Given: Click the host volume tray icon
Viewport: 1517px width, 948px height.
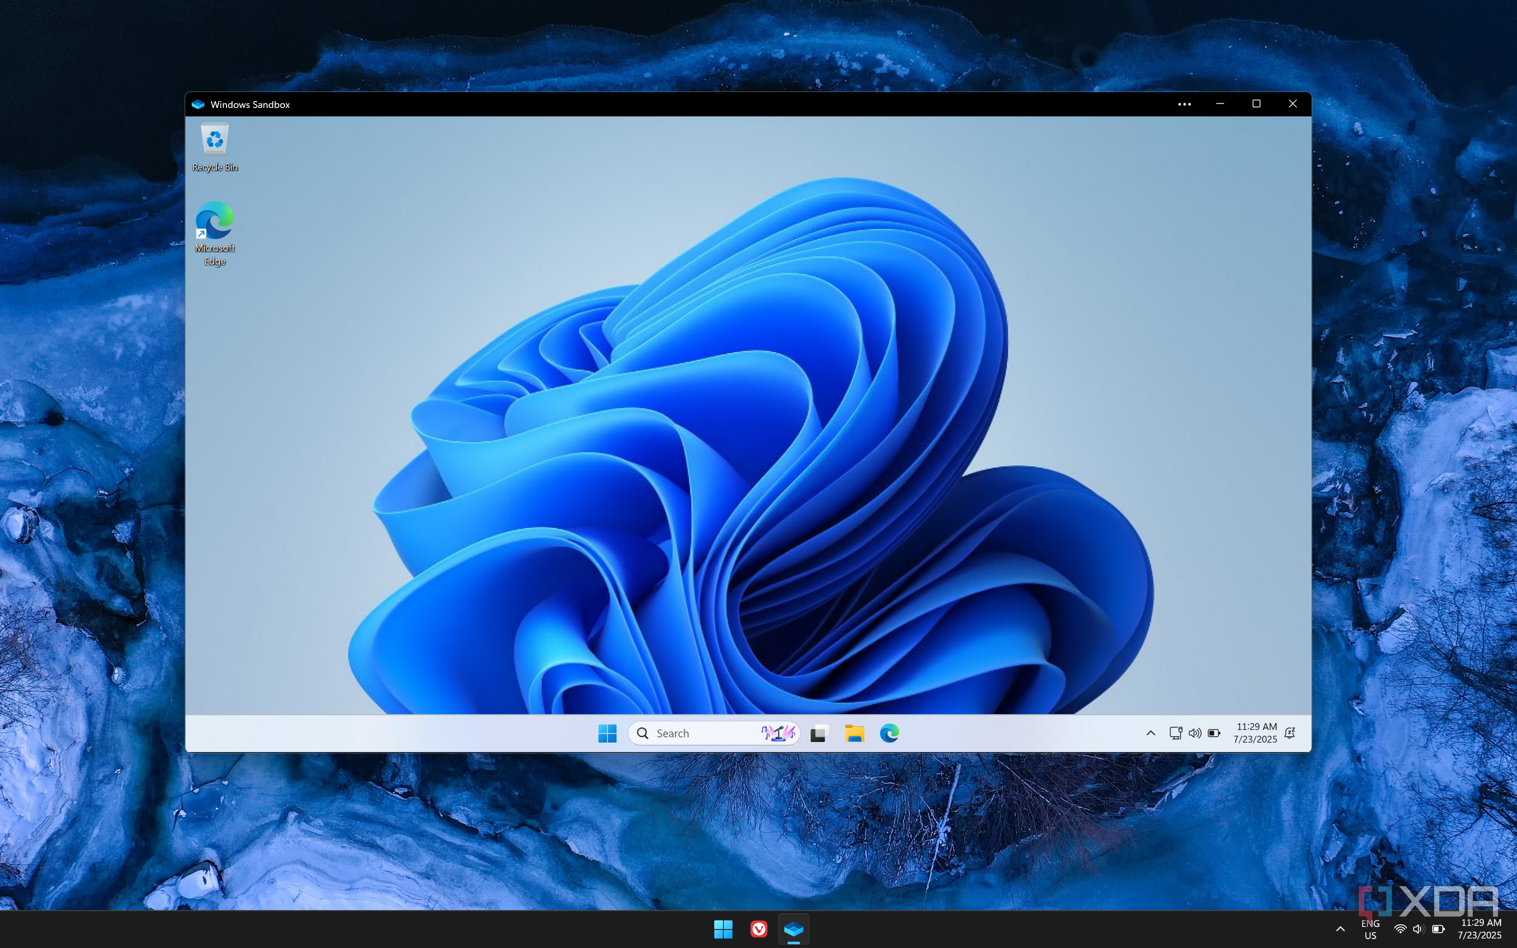Looking at the screenshot, I should point(1419,929).
